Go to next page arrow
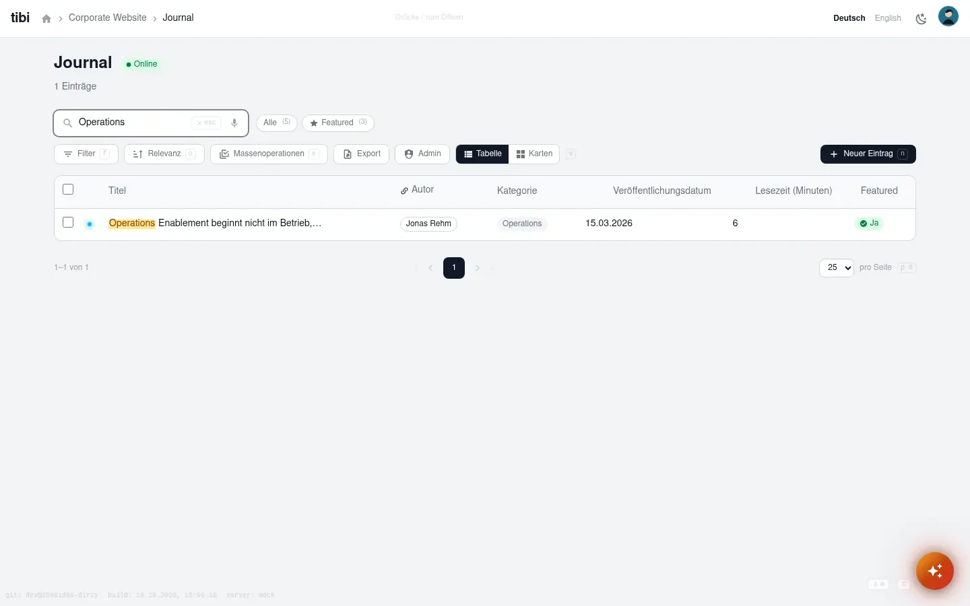Viewport: 970px width, 606px height. pos(478,268)
